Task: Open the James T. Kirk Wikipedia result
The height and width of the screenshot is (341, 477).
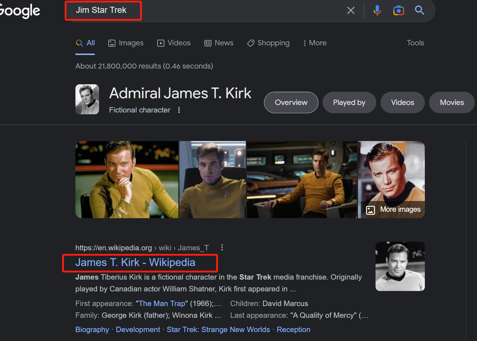Action: (135, 262)
